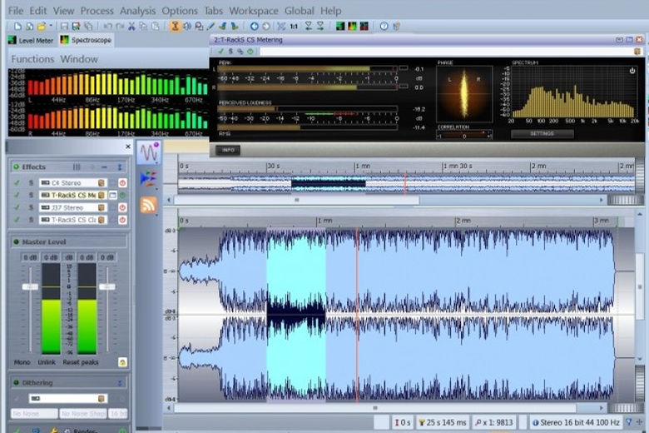This screenshot has height=433, width=649.
Task: Toggle the Master Level section indicator
Action: 16,242
